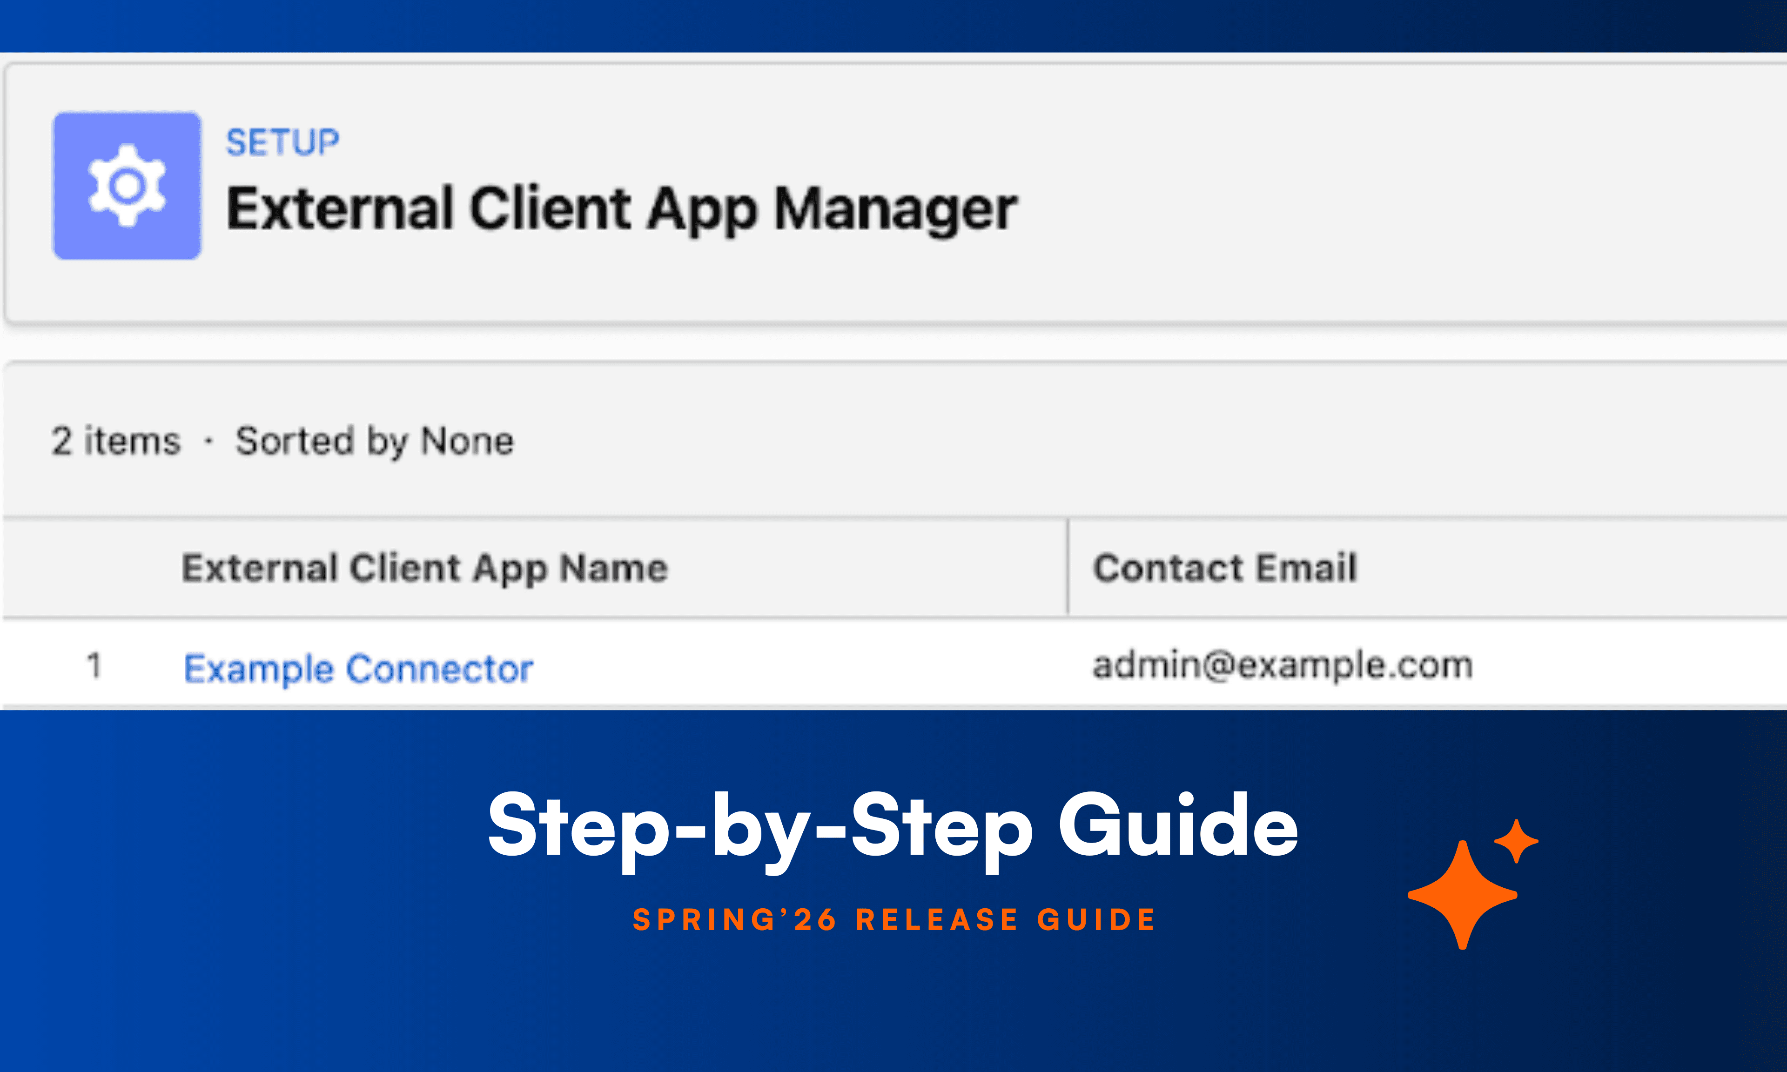The height and width of the screenshot is (1072, 1787).
Task: Click the large orange sparkle icon
Action: click(1462, 895)
